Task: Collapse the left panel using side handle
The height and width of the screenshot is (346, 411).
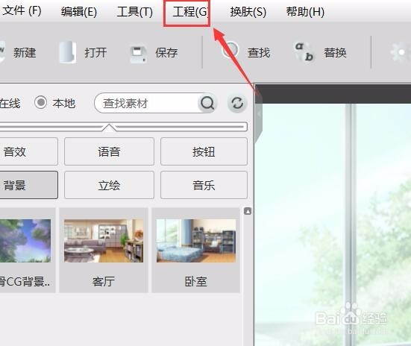Action: 259,114
